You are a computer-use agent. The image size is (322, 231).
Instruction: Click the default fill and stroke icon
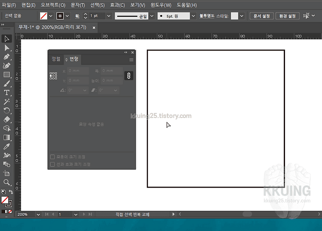tap(3, 192)
